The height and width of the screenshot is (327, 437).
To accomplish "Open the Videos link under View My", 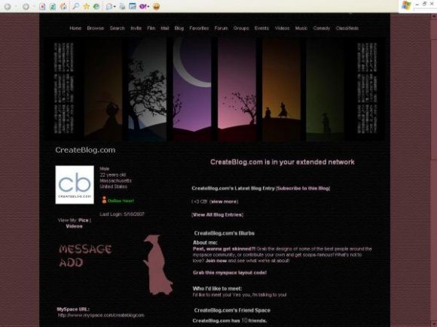I will (74, 226).
